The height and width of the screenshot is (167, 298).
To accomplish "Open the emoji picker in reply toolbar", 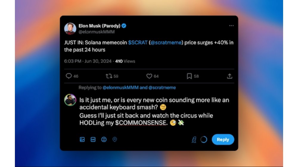I will click(x=104, y=139).
